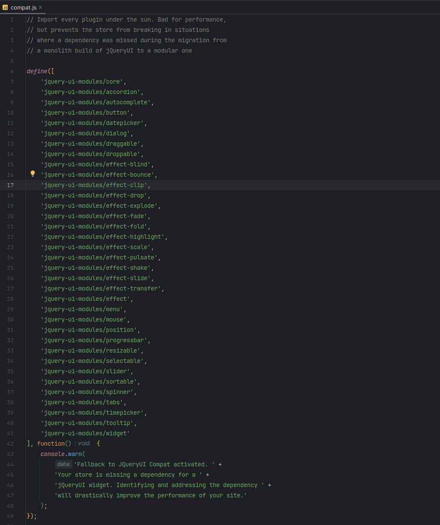
Task: Click line number 17 in the gutter
Action: [x=10, y=185]
